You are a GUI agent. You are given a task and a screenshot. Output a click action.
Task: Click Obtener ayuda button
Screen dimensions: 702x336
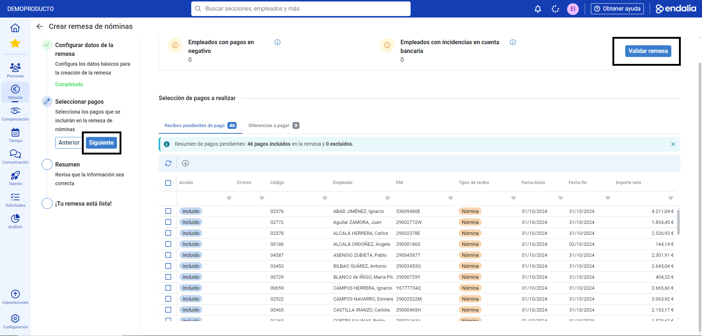(x=617, y=9)
